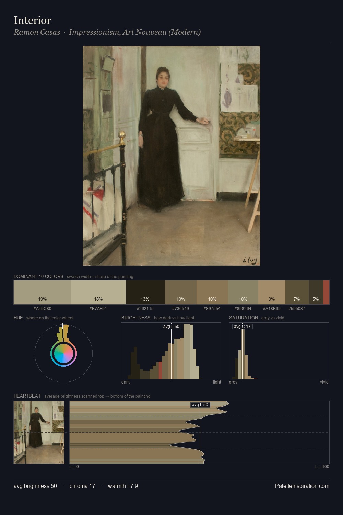Click the artist name 'Ramon Casas'
The image size is (343, 515).
point(37,32)
